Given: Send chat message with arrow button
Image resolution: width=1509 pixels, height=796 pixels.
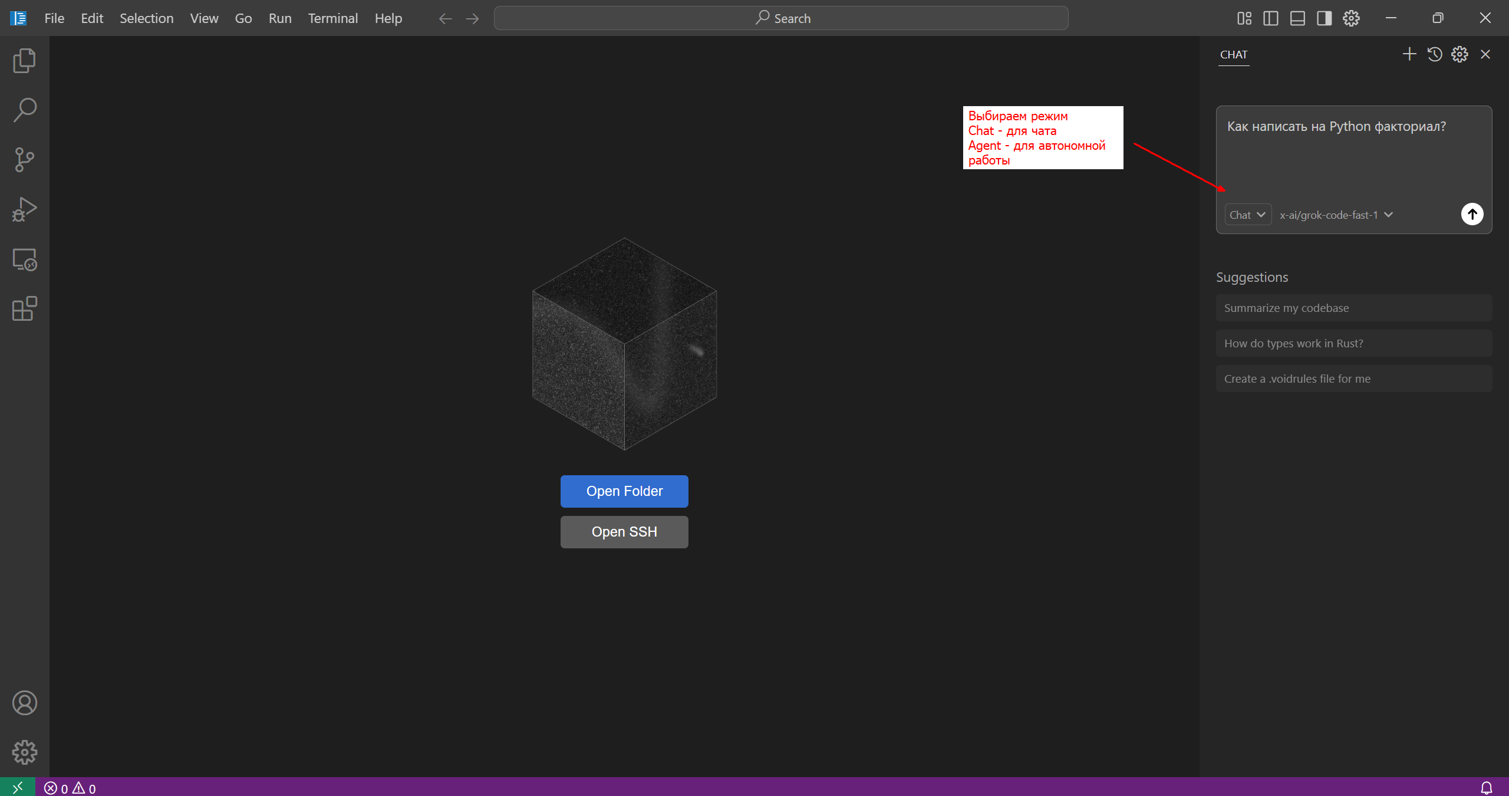Looking at the screenshot, I should (x=1472, y=214).
